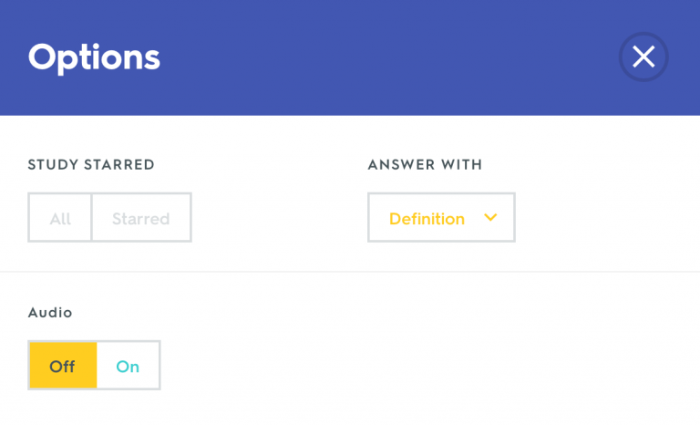Expand the Definition combo box arrow
The image size is (700, 425).
point(490,218)
